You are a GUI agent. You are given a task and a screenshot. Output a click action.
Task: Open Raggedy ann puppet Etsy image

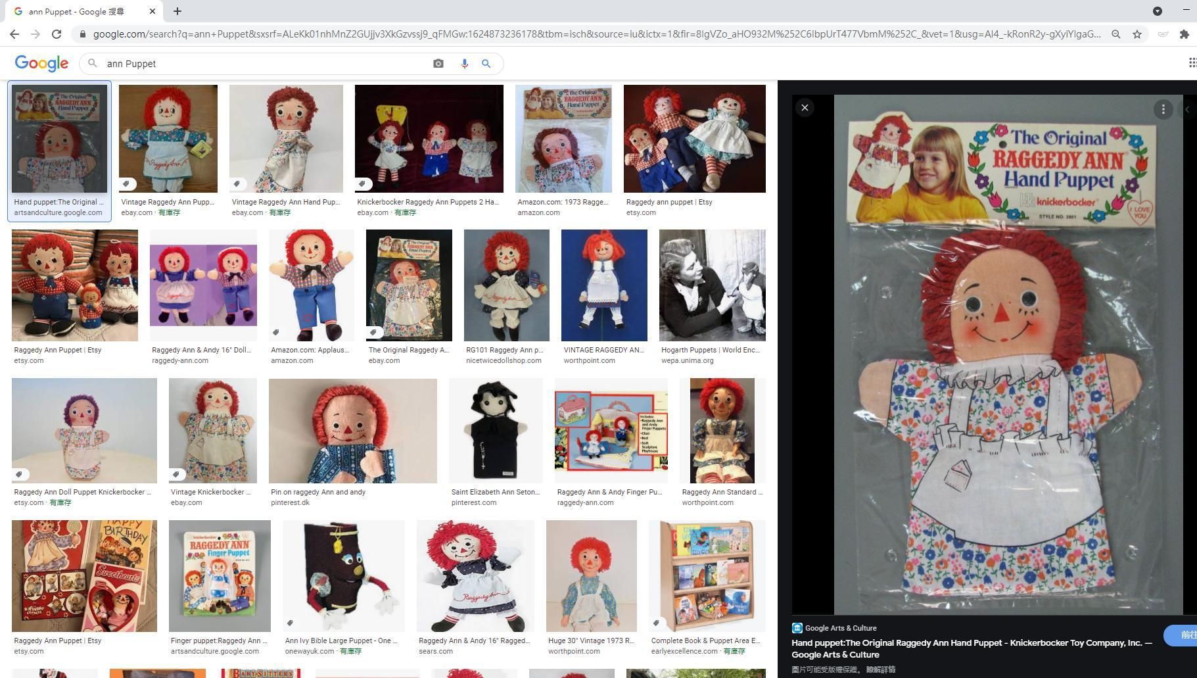(695, 139)
